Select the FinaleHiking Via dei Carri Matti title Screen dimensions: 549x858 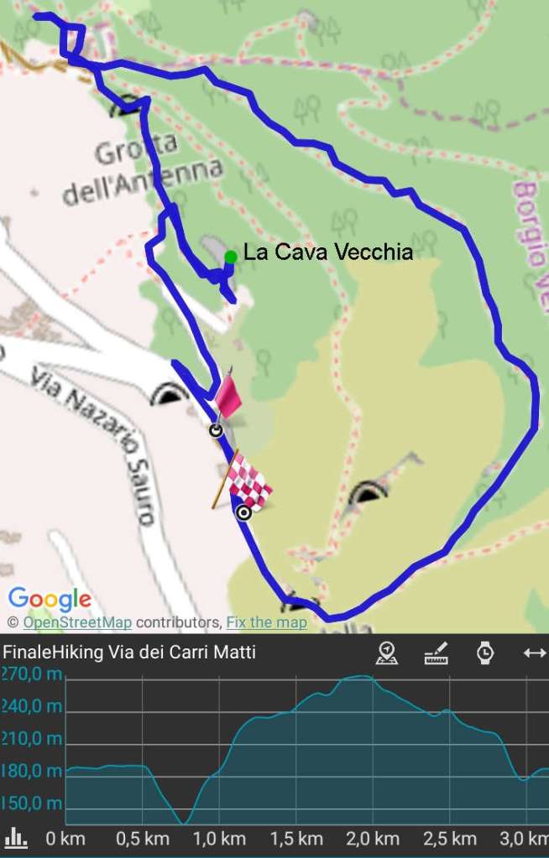coord(129,653)
